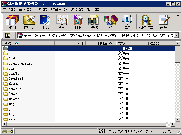Click the 注释 (Comment) toolbar icon
This screenshot has width=182, height=135.
coord(163,22)
